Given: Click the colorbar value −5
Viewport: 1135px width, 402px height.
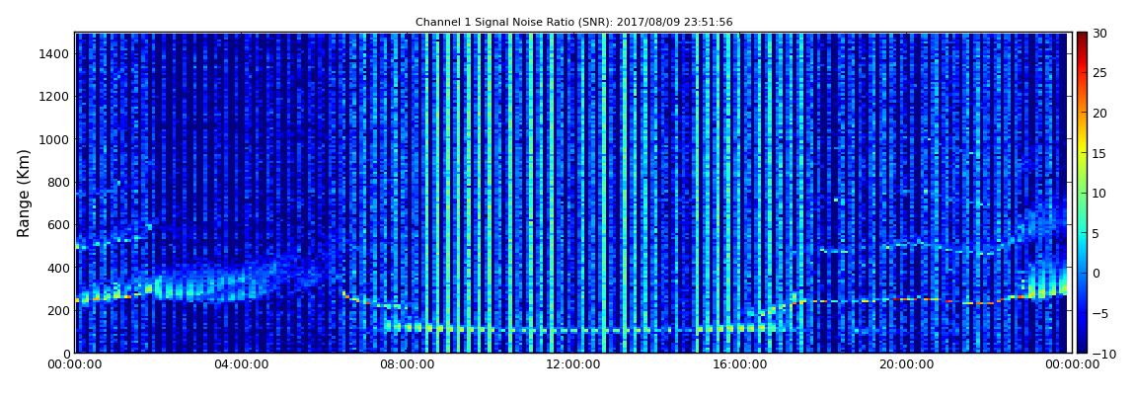Looking at the screenshot, I should coord(1099,313).
